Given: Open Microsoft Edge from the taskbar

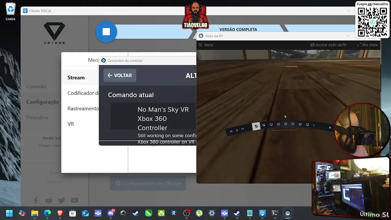Looking at the screenshot, I should [47, 213].
